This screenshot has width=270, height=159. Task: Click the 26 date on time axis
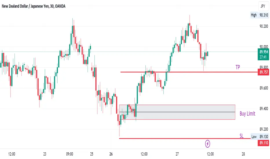(111, 154)
